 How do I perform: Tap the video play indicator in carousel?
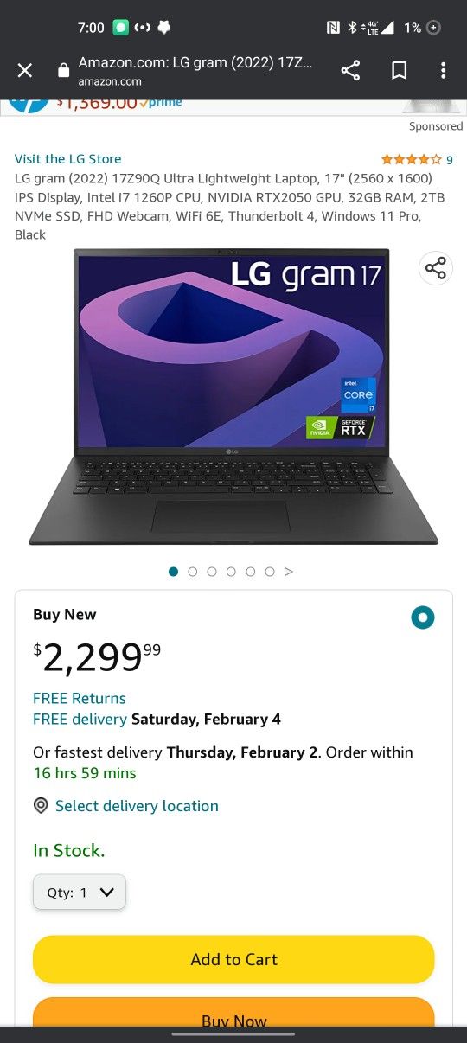tap(289, 572)
